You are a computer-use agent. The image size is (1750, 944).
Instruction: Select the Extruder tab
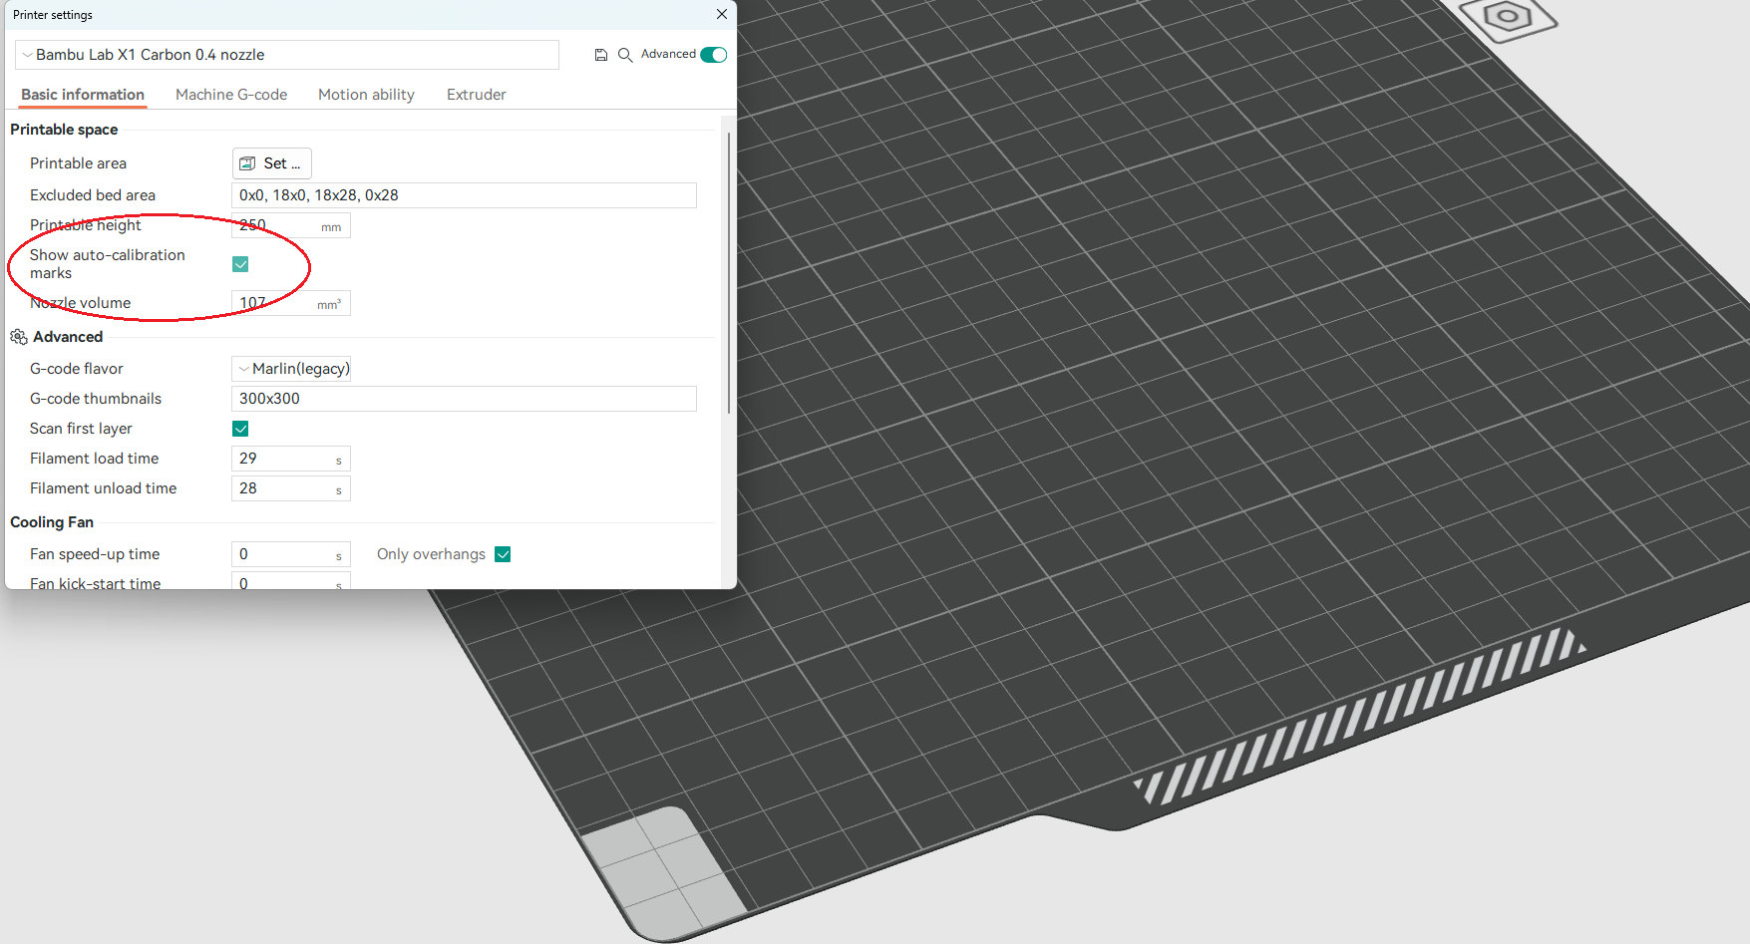pyautogui.click(x=476, y=94)
